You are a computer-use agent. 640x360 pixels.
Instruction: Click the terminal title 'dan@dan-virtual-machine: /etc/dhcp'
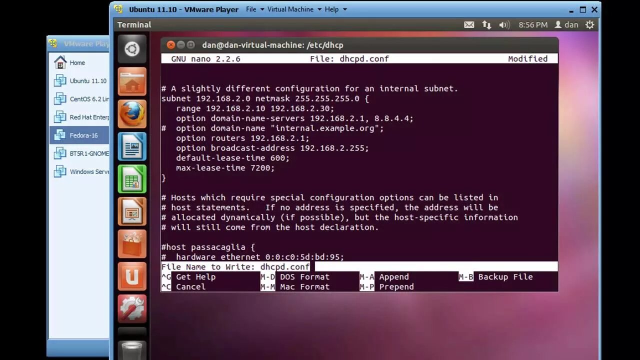click(272, 45)
